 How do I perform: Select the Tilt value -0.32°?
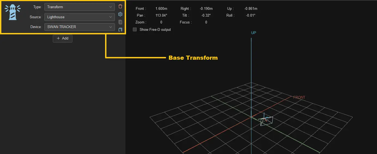pyautogui.click(x=206, y=16)
